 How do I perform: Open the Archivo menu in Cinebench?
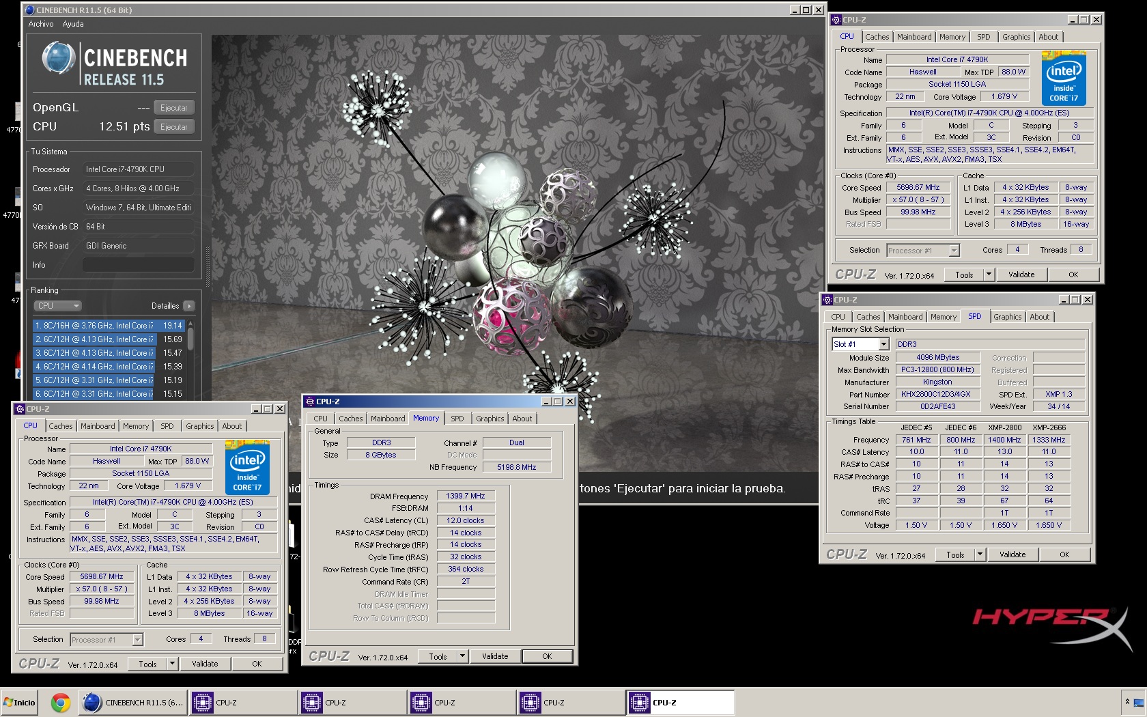[x=41, y=24]
